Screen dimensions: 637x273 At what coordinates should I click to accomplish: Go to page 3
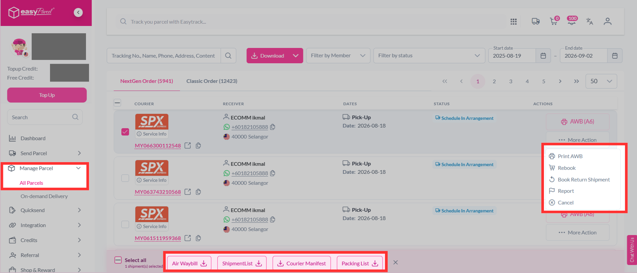(511, 81)
